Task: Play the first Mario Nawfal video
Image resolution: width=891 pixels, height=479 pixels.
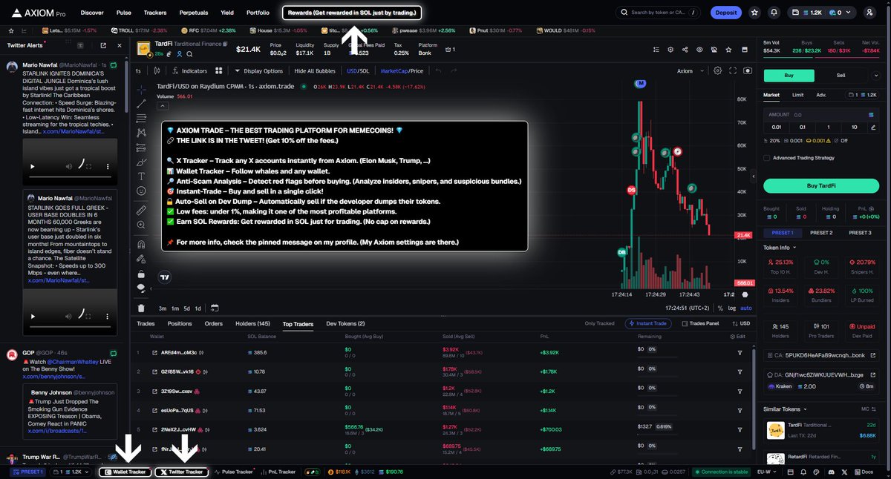Action: click(x=31, y=167)
